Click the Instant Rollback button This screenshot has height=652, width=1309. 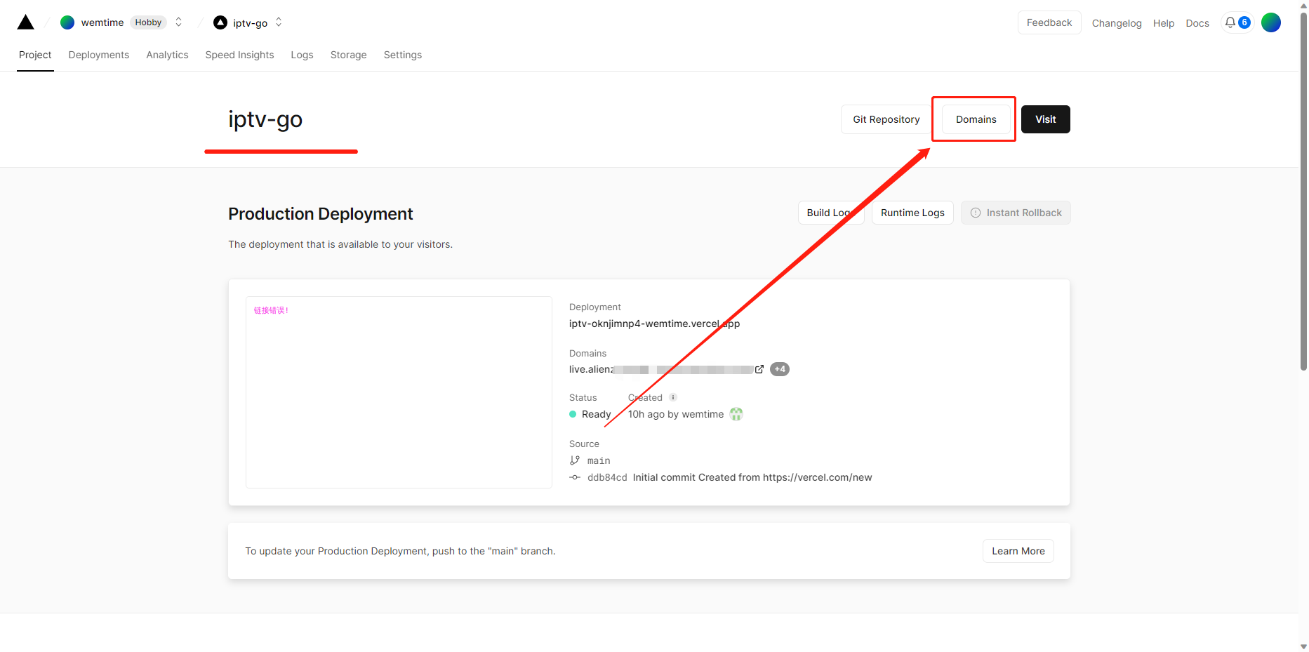click(x=1016, y=213)
